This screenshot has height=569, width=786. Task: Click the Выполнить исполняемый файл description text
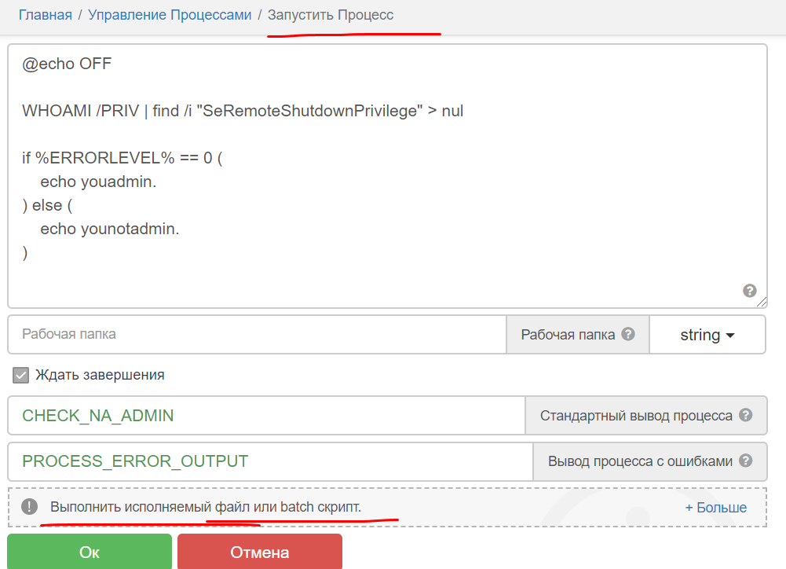206,507
